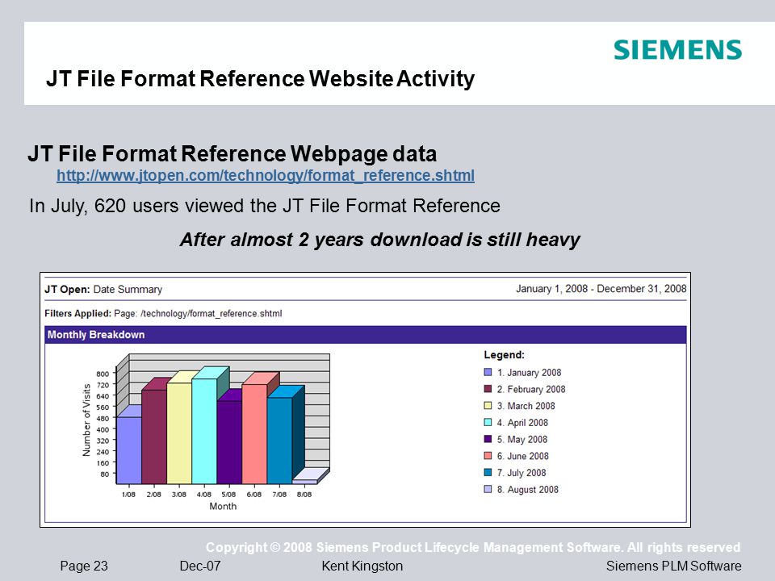Click legend entry '2. February 2008'
775x581 pixels.
531,389
